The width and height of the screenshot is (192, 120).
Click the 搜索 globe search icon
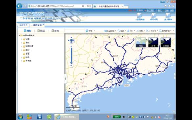click(87, 31)
